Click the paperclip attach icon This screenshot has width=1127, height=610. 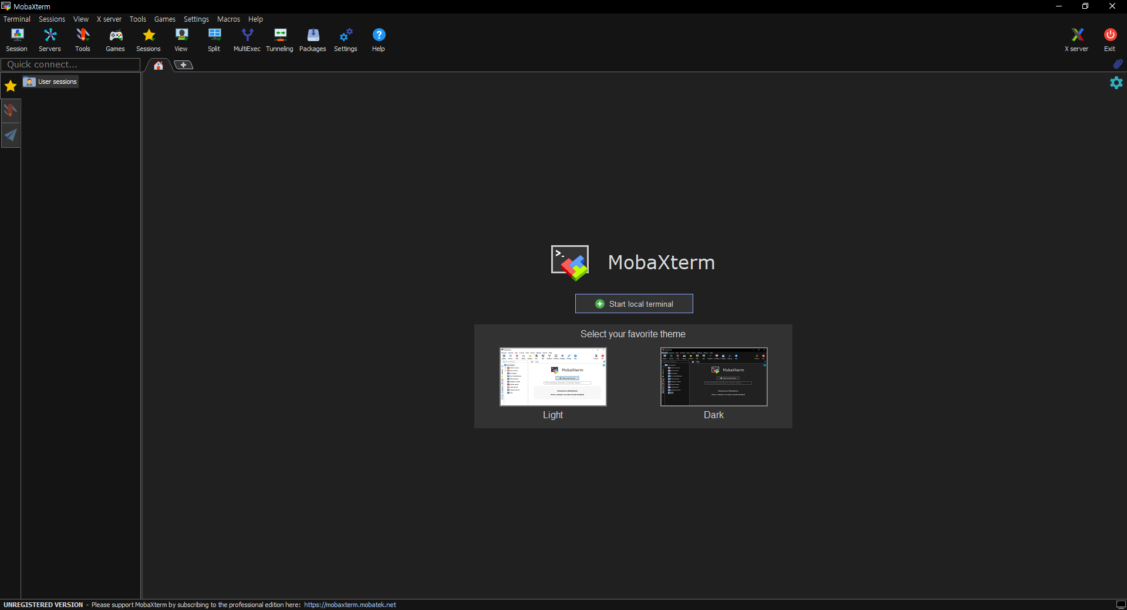click(x=1118, y=64)
